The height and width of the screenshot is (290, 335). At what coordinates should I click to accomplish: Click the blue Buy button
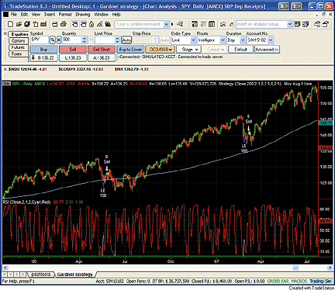click(43, 49)
